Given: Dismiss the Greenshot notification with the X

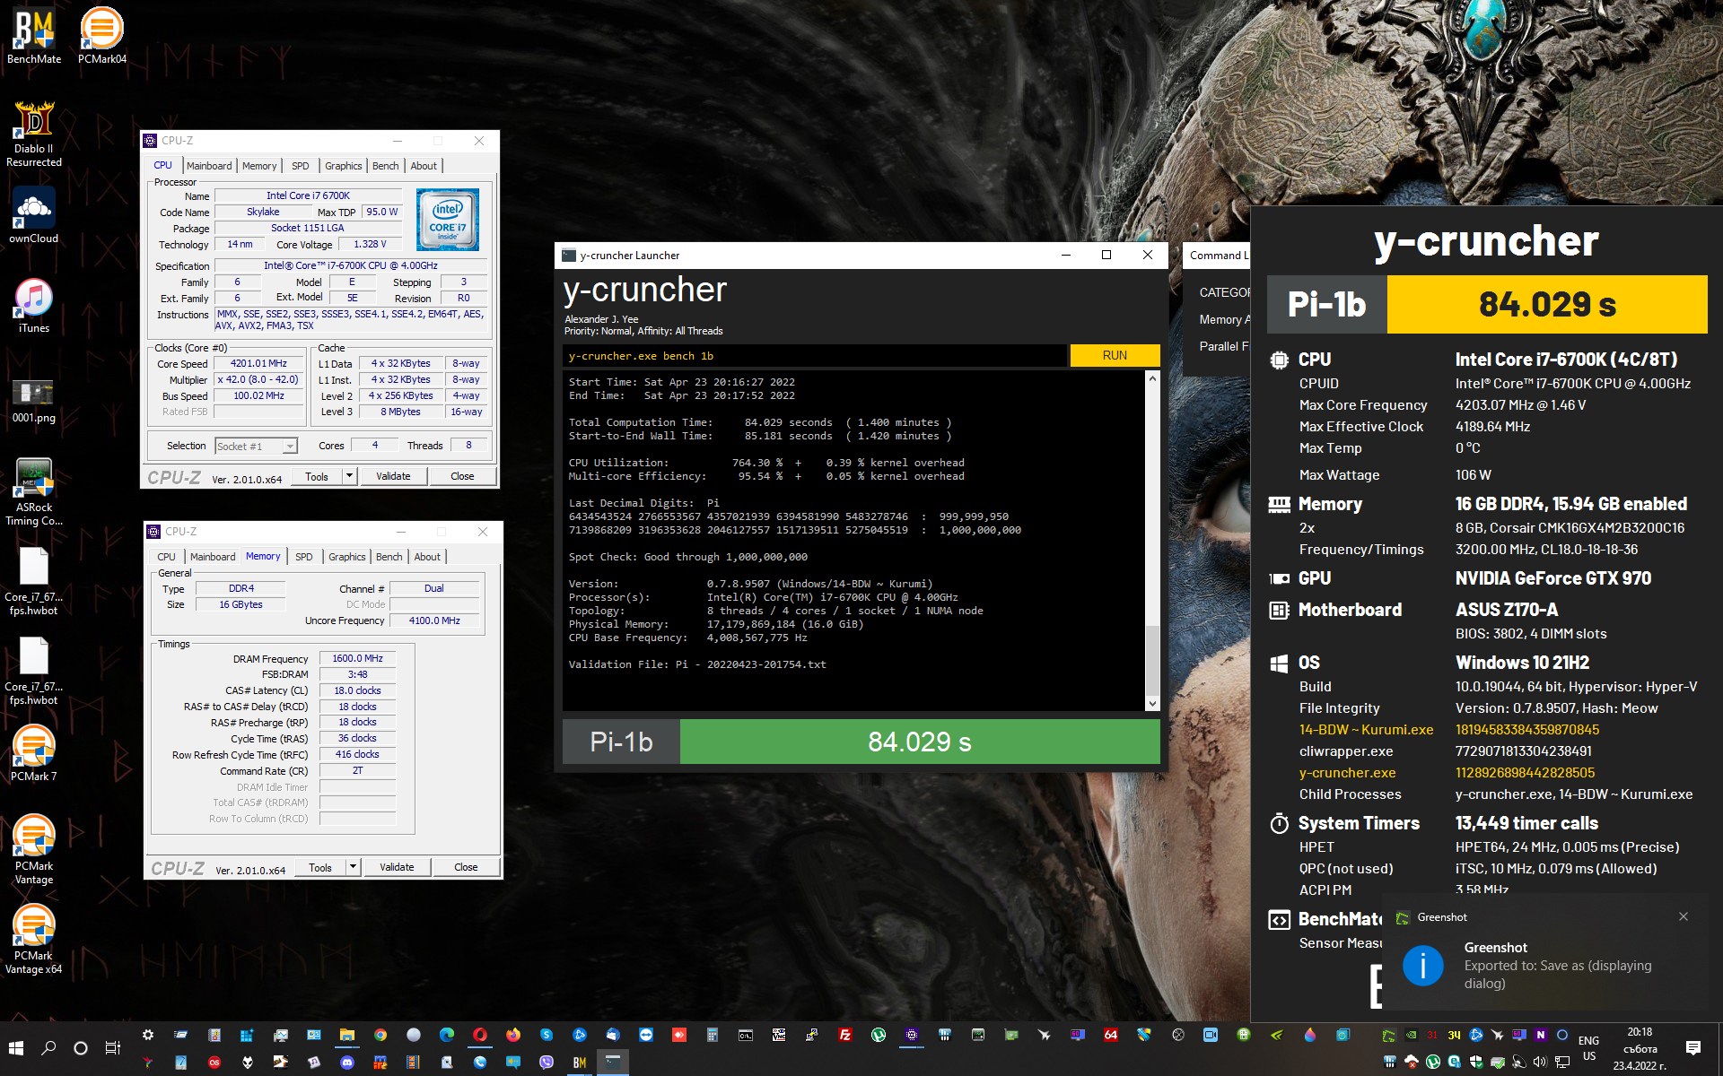Looking at the screenshot, I should pyautogui.click(x=1684, y=916).
